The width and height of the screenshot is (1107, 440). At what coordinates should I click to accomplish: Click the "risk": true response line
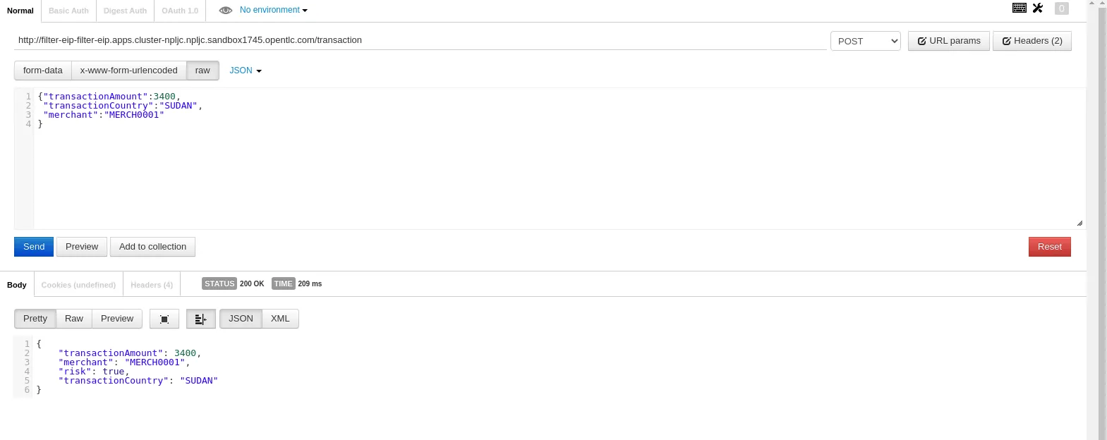click(x=94, y=372)
